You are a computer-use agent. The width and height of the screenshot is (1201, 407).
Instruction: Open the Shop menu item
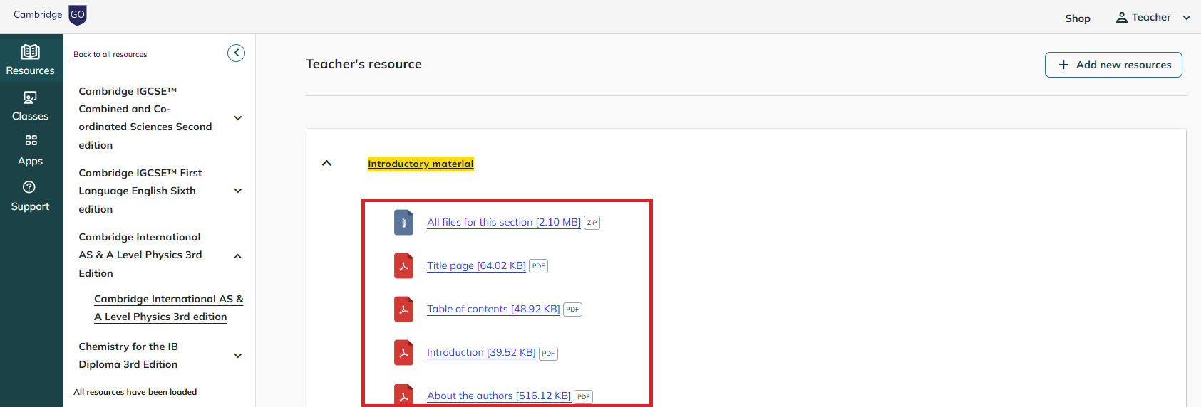point(1078,18)
